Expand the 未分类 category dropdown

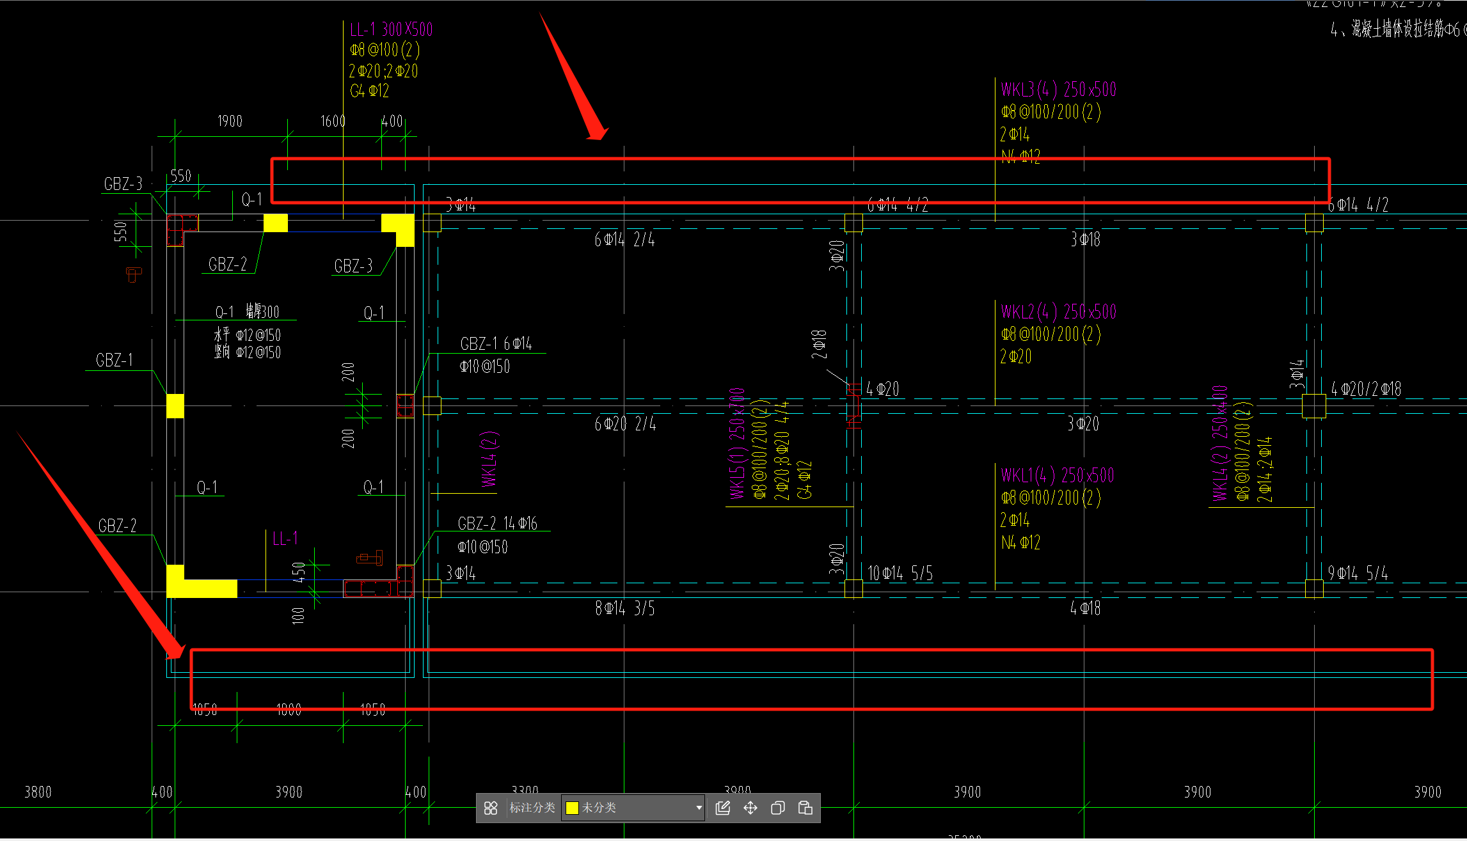tap(699, 808)
